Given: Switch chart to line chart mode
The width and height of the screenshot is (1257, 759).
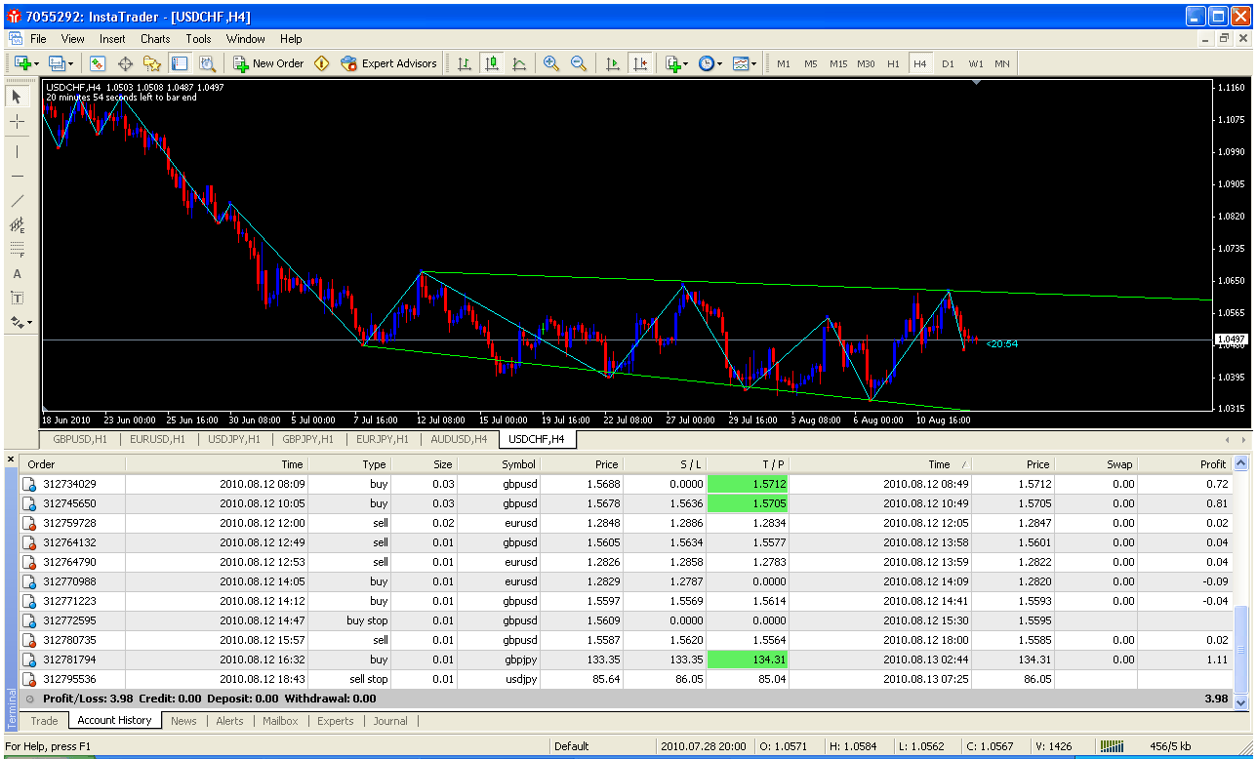Looking at the screenshot, I should [519, 63].
